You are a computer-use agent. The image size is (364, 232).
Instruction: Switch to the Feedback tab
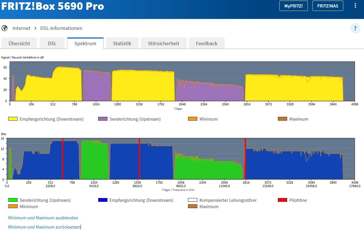click(x=206, y=43)
